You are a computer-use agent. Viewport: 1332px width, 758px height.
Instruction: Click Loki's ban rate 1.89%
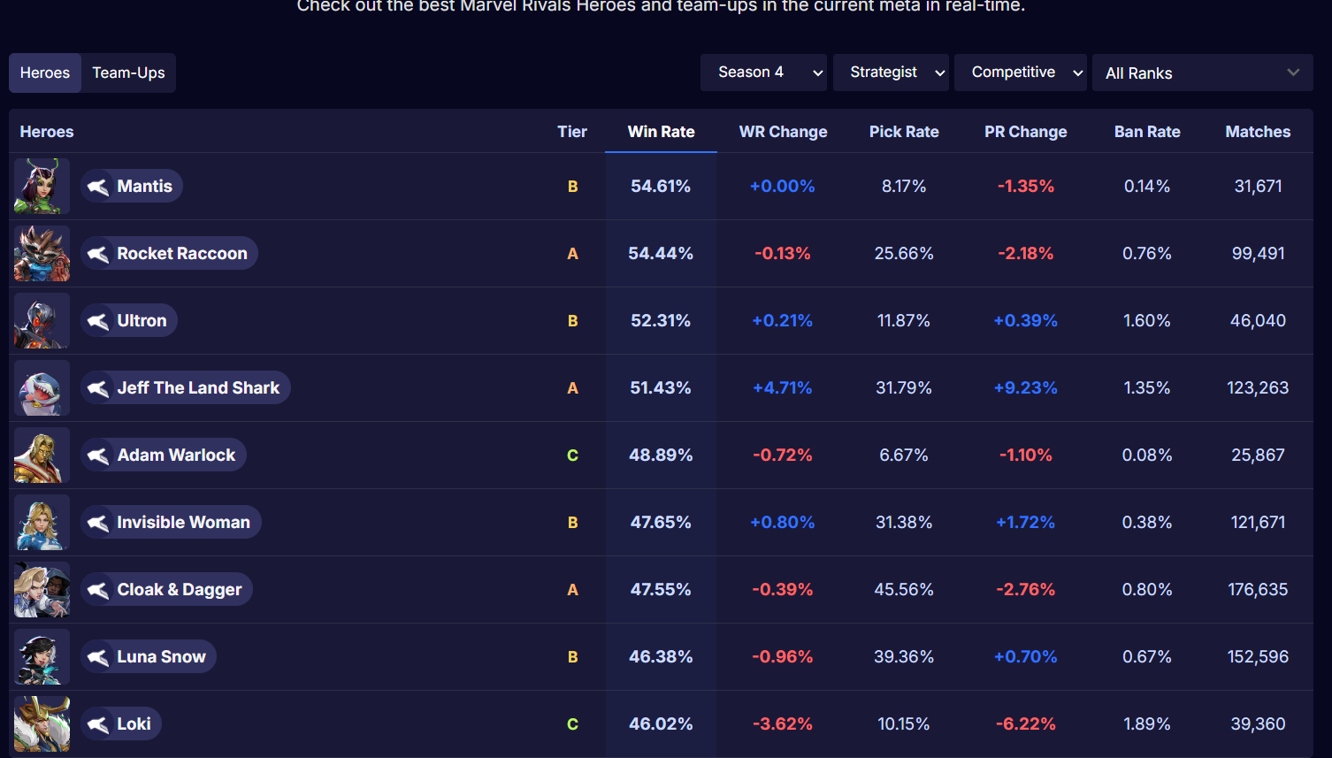click(x=1147, y=724)
